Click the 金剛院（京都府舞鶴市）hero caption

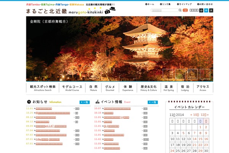[x=49, y=21]
